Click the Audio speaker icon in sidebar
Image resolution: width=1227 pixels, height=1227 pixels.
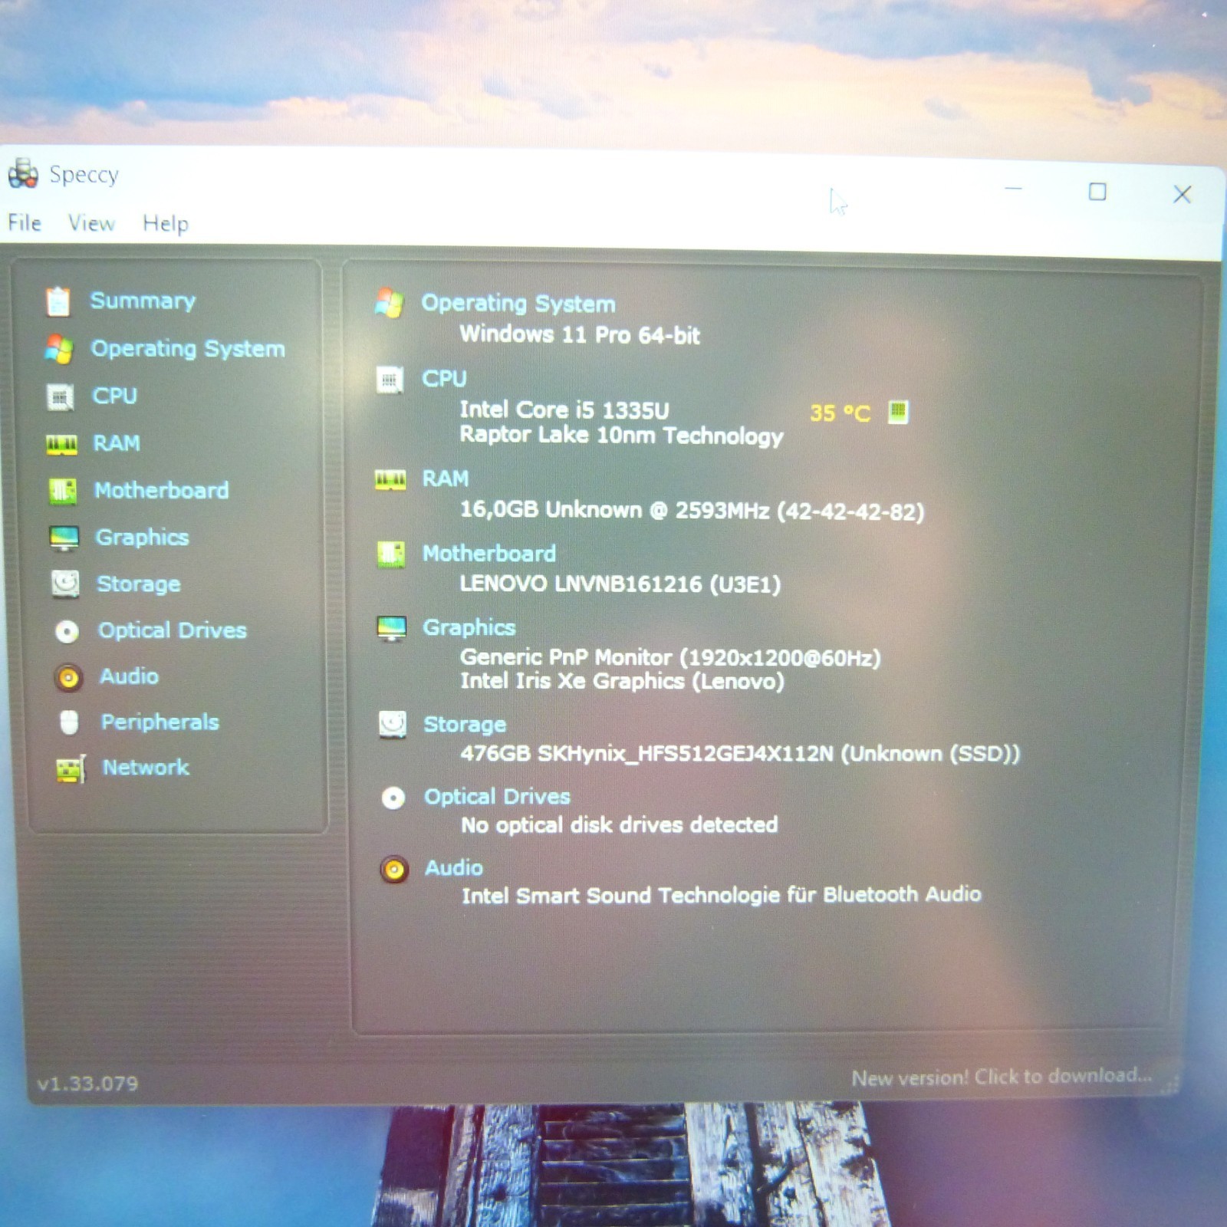(68, 677)
